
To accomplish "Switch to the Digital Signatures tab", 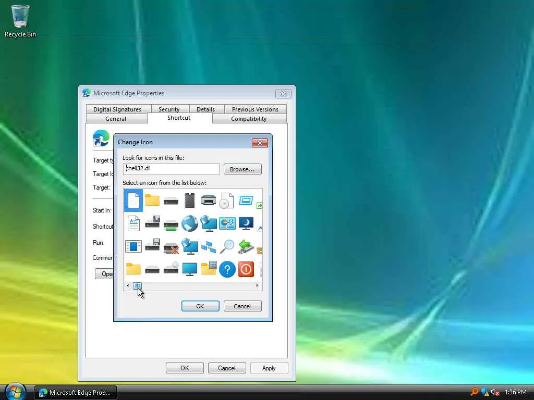I will [117, 109].
